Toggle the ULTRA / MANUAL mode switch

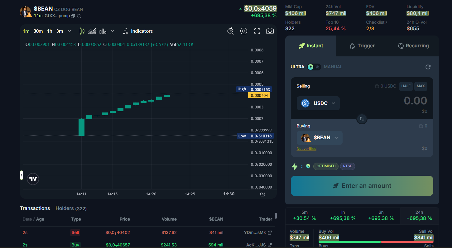314,67
